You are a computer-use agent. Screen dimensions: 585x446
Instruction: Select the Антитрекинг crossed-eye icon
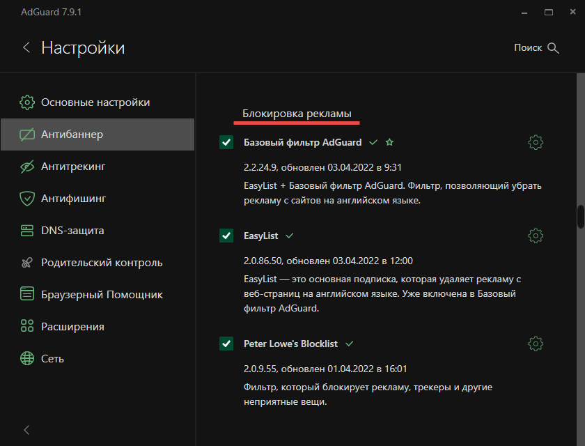click(x=27, y=167)
